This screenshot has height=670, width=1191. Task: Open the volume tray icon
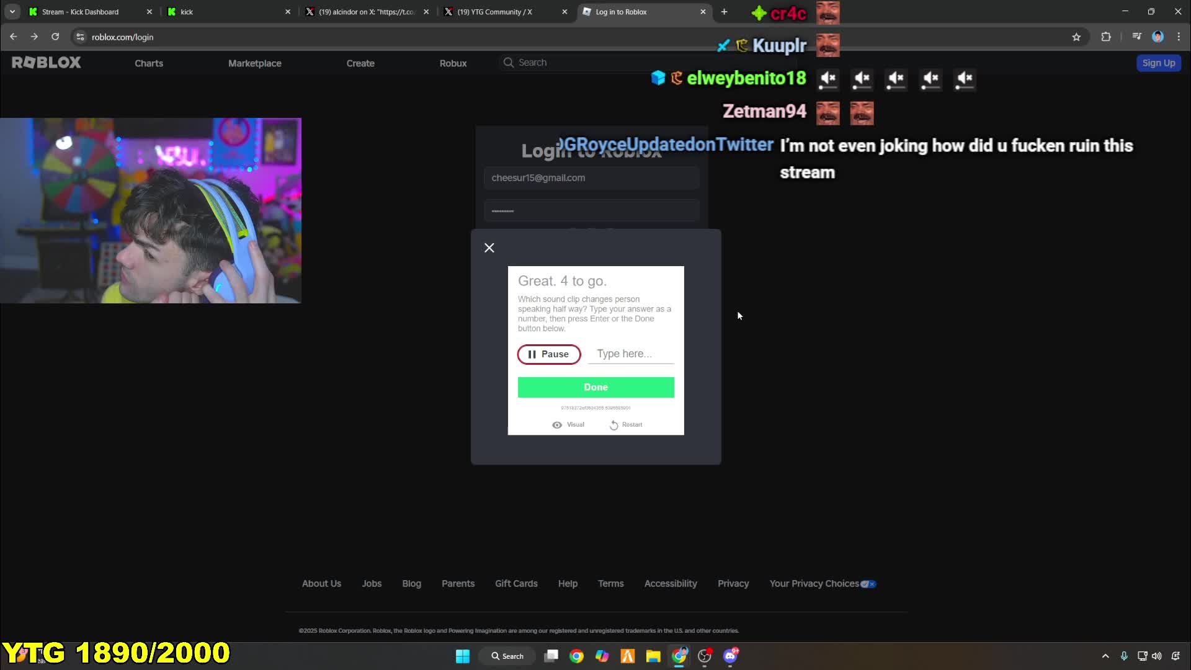[1157, 656]
